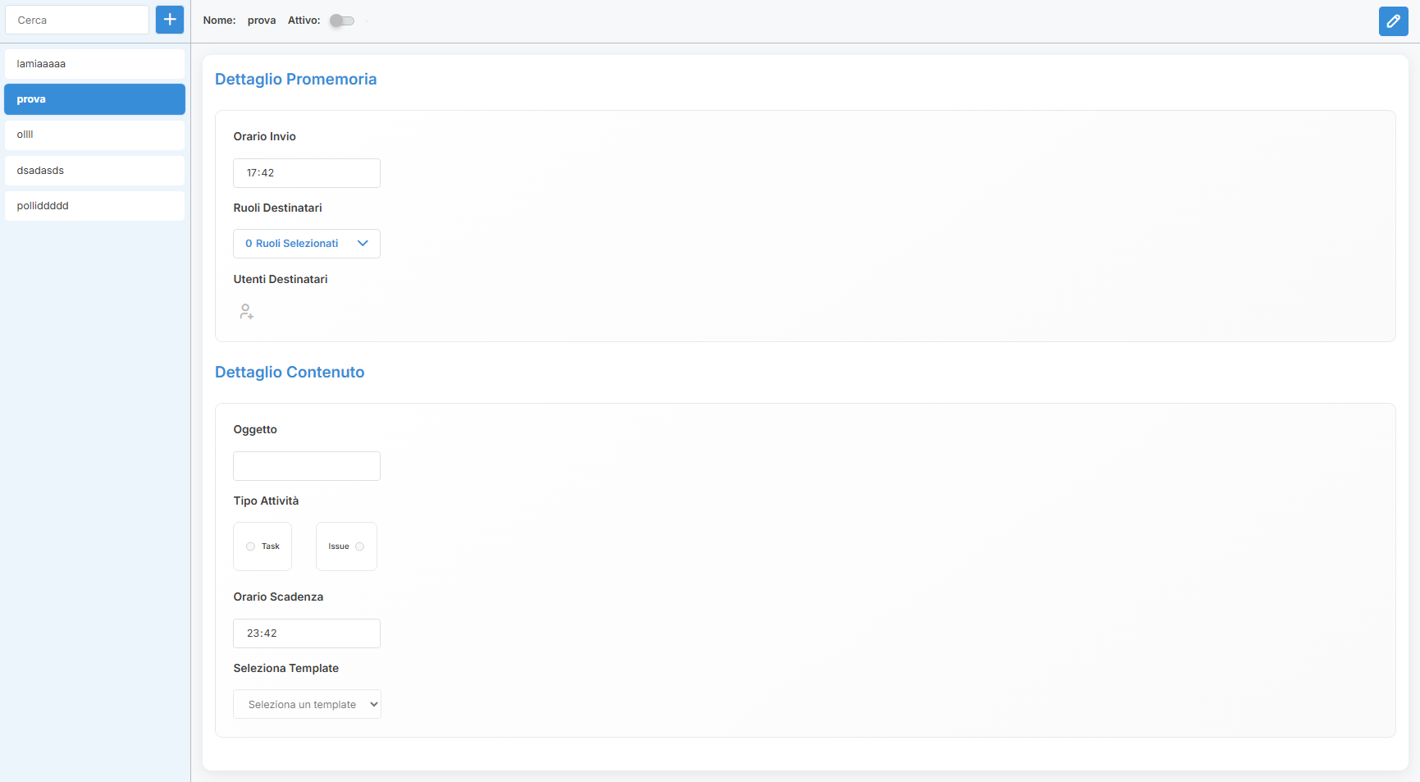Click the plus icon to add reminder
This screenshot has height=782, width=1420.
click(170, 20)
